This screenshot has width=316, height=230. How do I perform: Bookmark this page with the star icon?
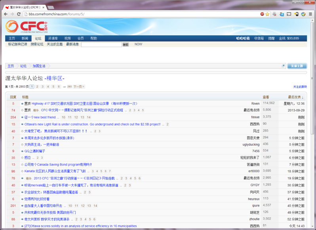click(268, 14)
